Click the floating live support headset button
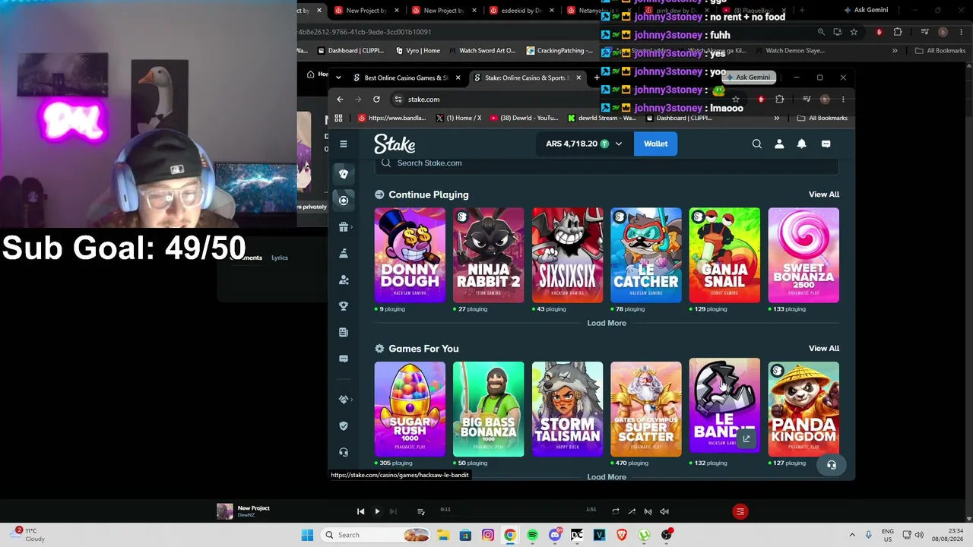 pyautogui.click(x=832, y=465)
